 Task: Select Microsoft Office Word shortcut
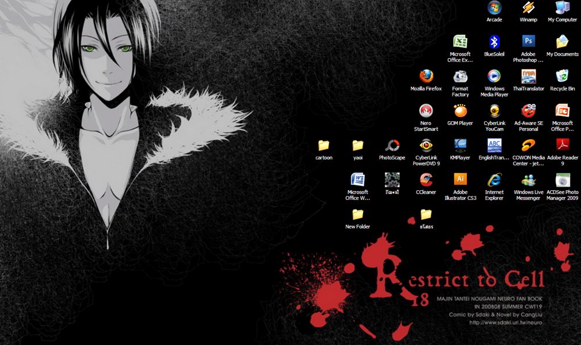(358, 179)
